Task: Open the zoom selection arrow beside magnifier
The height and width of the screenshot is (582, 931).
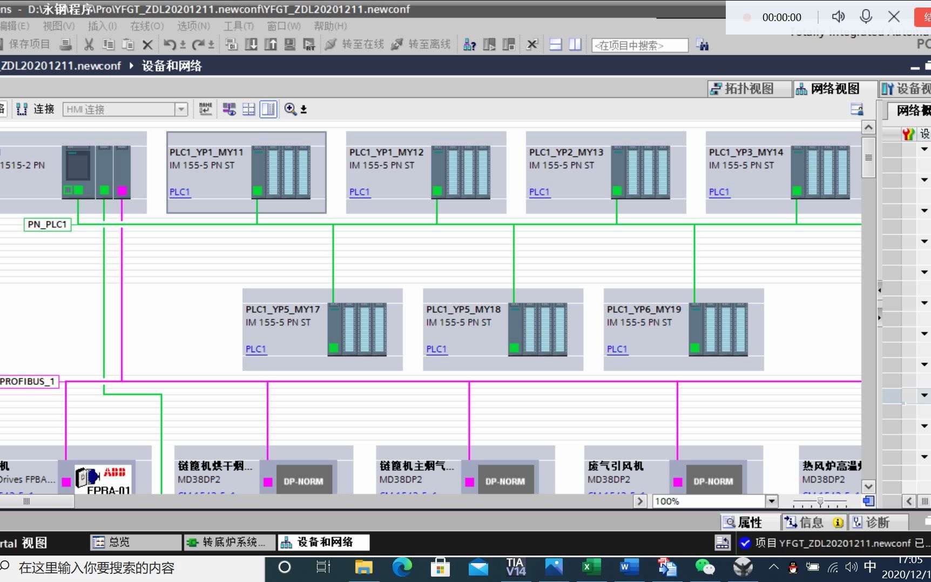Action: click(x=303, y=110)
